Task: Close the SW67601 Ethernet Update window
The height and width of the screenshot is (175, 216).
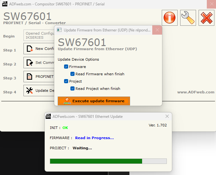Action: click(167, 116)
